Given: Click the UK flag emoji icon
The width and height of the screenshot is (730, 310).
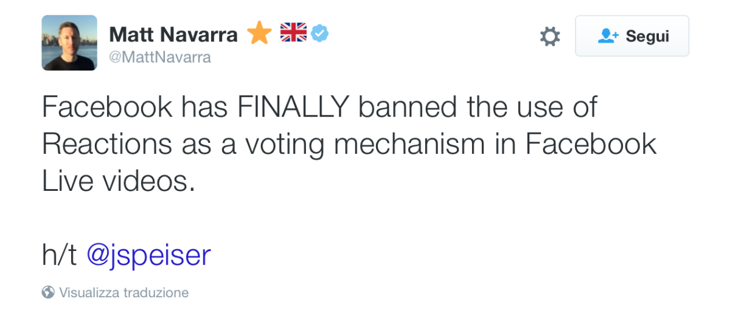Looking at the screenshot, I should 293,33.
